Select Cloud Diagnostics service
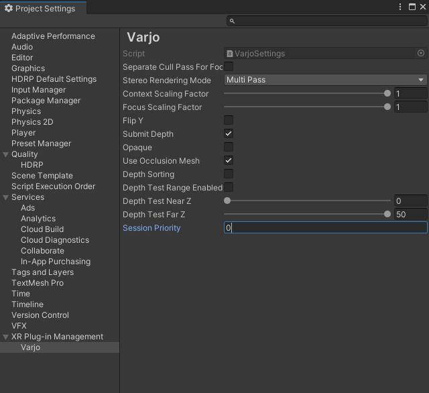The width and height of the screenshot is (429, 393). 55,240
